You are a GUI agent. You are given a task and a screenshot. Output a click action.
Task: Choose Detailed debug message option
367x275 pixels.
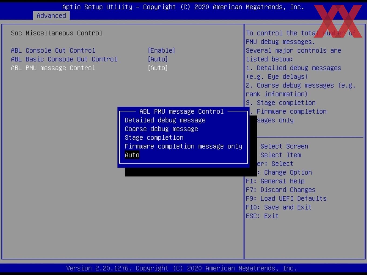tap(165, 120)
